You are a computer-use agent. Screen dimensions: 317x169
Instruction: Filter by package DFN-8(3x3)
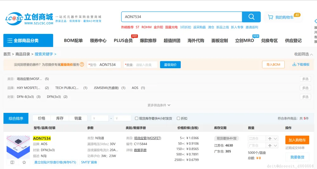[25, 97]
